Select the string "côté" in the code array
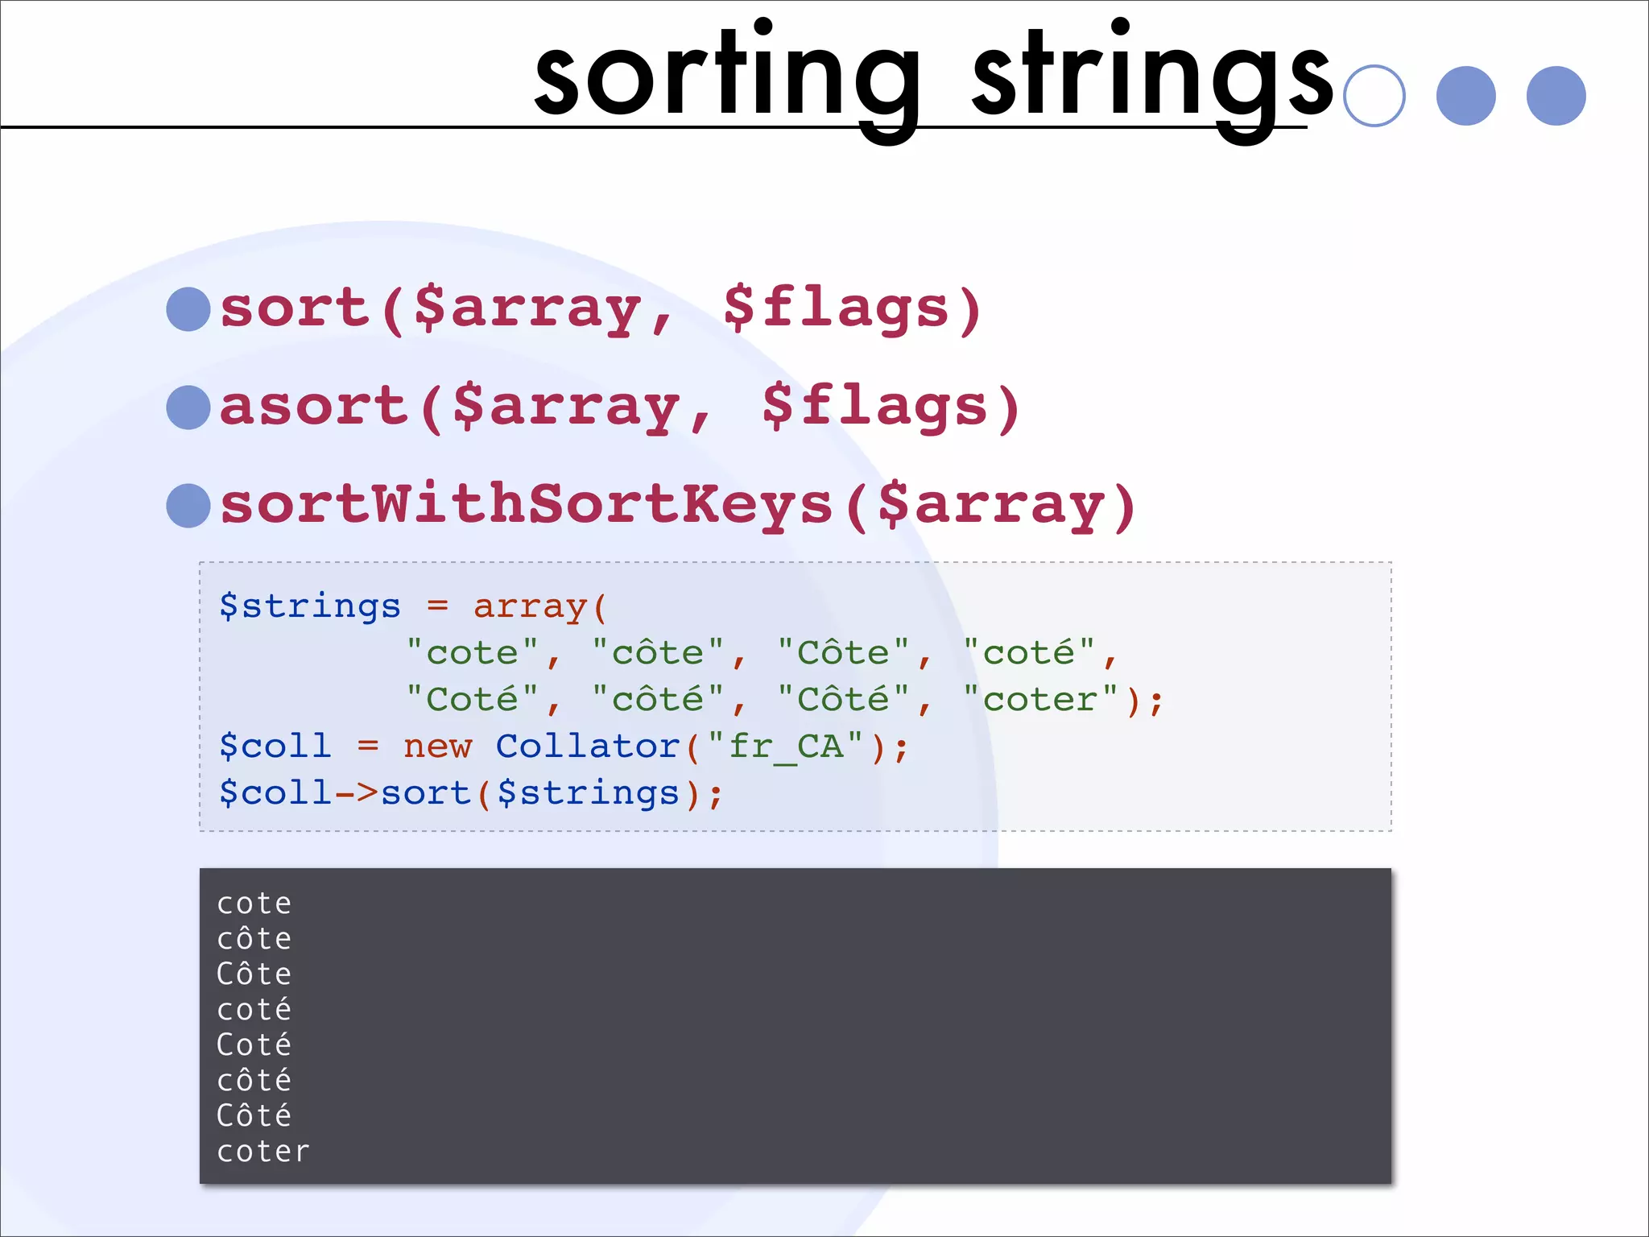The height and width of the screenshot is (1237, 1649). tap(658, 699)
